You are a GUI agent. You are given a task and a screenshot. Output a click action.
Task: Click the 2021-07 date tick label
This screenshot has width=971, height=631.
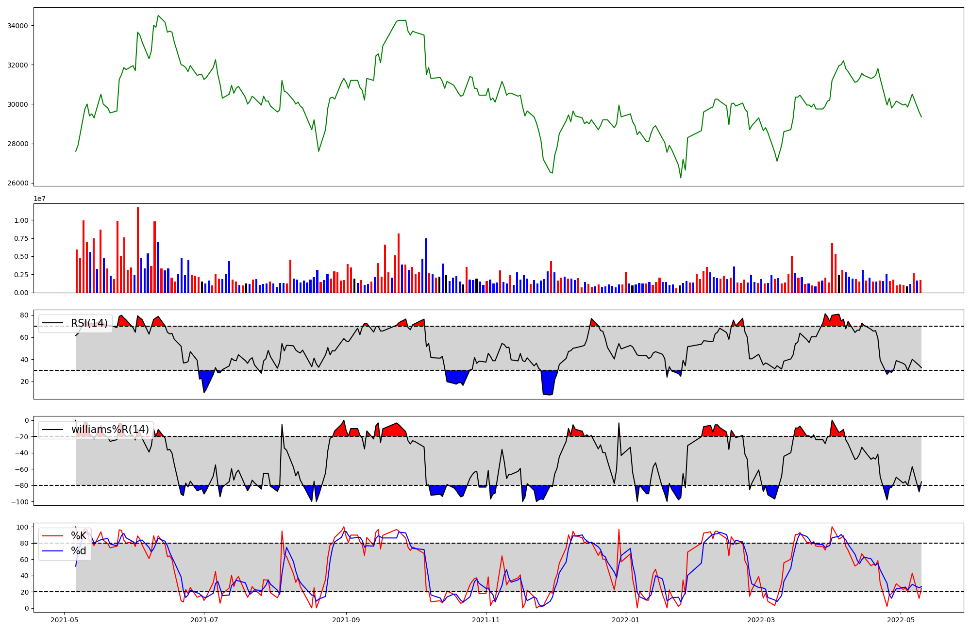pyautogui.click(x=204, y=620)
